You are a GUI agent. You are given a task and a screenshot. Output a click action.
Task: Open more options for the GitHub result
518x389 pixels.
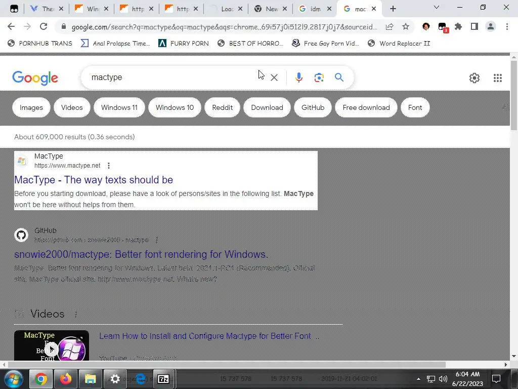click(157, 240)
